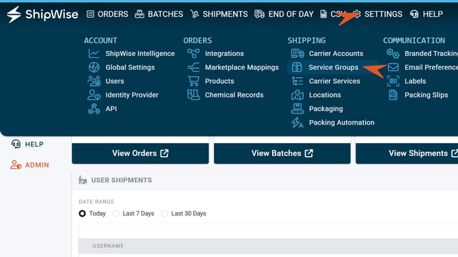Click the Help headset icon in navbar
This screenshot has width=458, height=257.
[x=414, y=14]
